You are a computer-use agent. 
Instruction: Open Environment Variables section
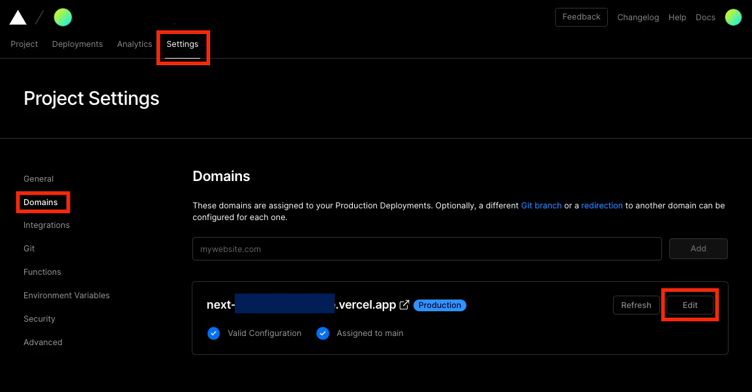[x=67, y=296]
